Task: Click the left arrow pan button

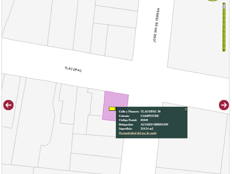Action: (9, 105)
